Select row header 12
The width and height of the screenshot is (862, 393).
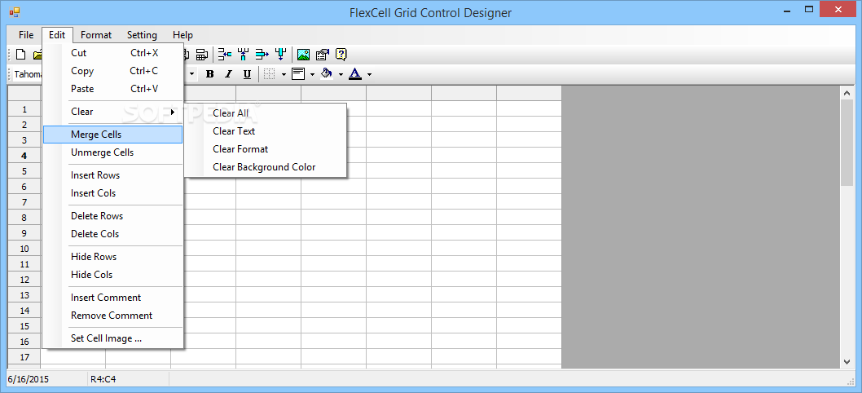[24, 280]
